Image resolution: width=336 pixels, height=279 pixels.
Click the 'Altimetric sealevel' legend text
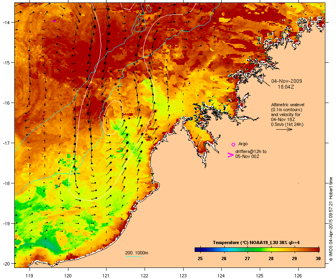click(288, 105)
